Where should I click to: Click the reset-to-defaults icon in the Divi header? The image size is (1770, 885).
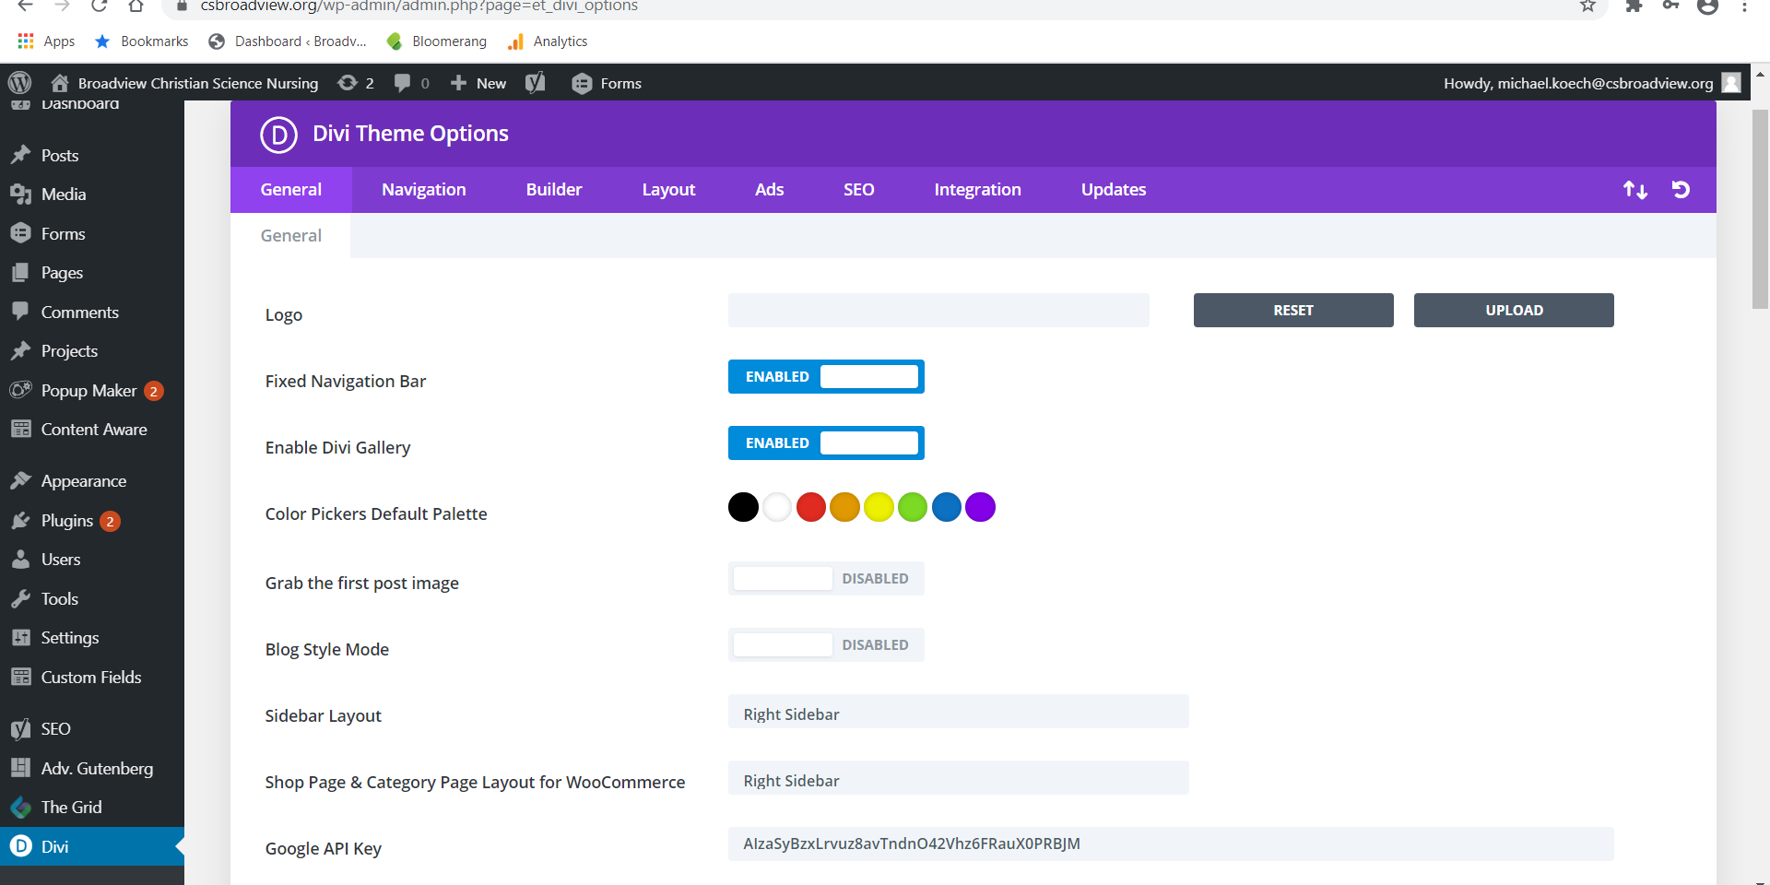pyautogui.click(x=1681, y=190)
